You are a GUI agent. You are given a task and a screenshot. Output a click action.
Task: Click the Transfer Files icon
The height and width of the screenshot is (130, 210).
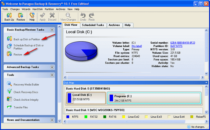tap(9, 107)
